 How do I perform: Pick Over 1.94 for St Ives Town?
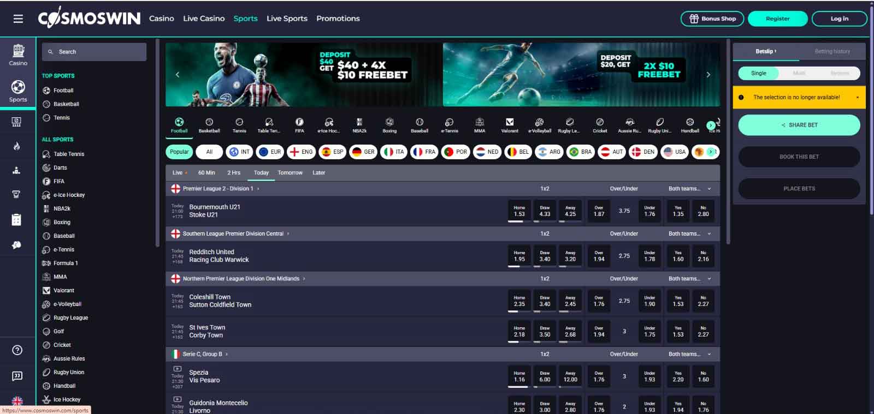coord(599,332)
